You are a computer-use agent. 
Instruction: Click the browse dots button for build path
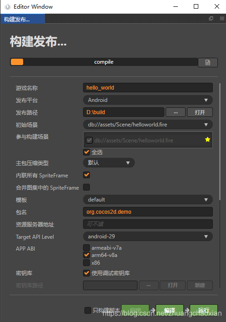point(176,112)
